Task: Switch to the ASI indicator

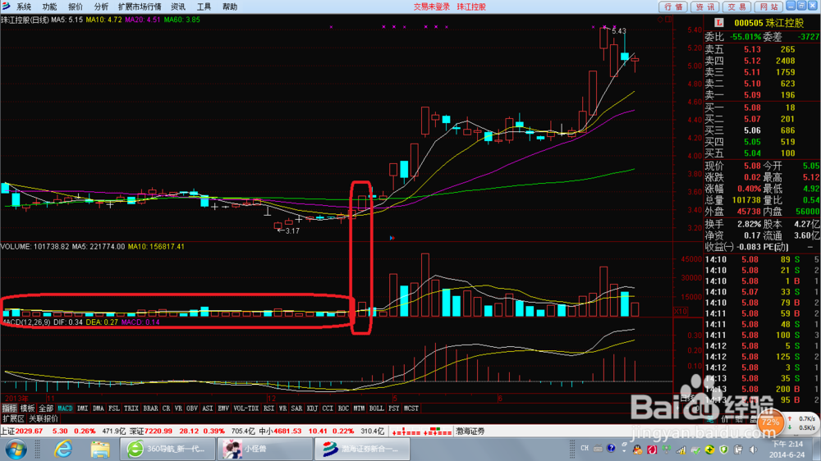Action: tap(208, 409)
